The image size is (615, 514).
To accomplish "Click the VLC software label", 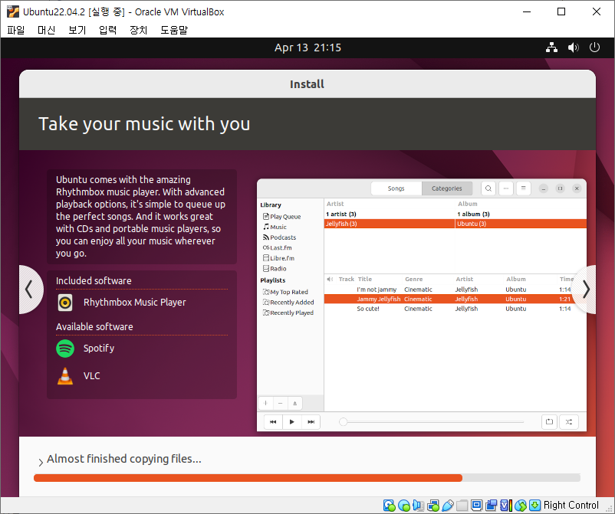I will coord(91,376).
